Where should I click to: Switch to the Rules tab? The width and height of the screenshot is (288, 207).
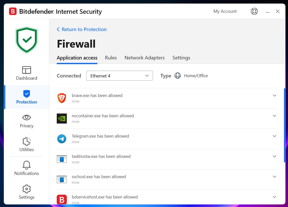(x=111, y=58)
